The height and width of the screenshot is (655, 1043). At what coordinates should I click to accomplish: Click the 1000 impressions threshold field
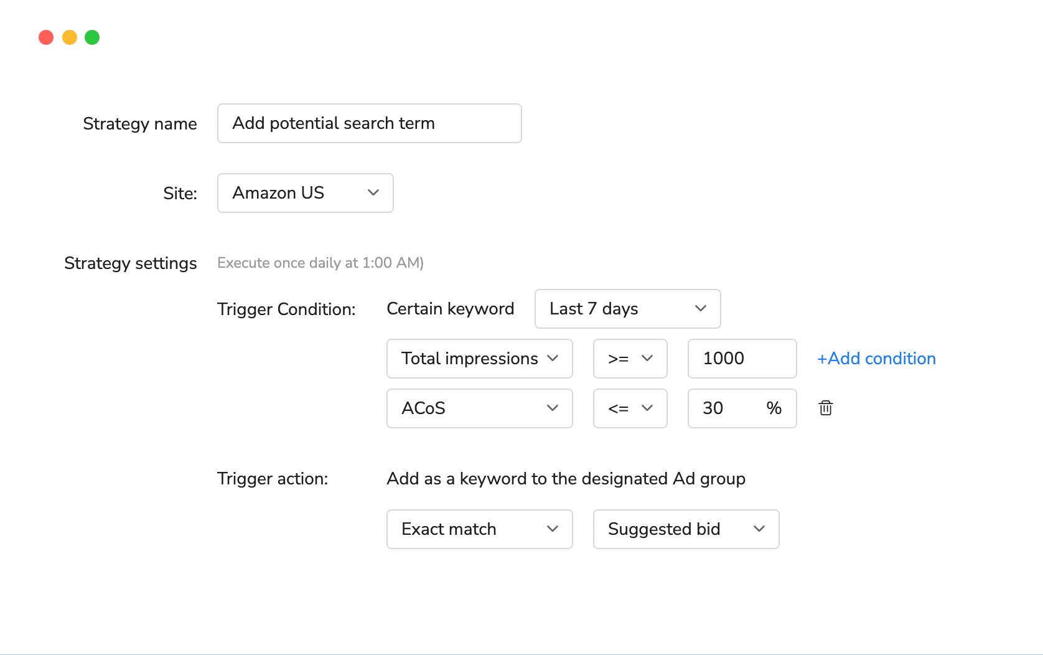coord(742,359)
